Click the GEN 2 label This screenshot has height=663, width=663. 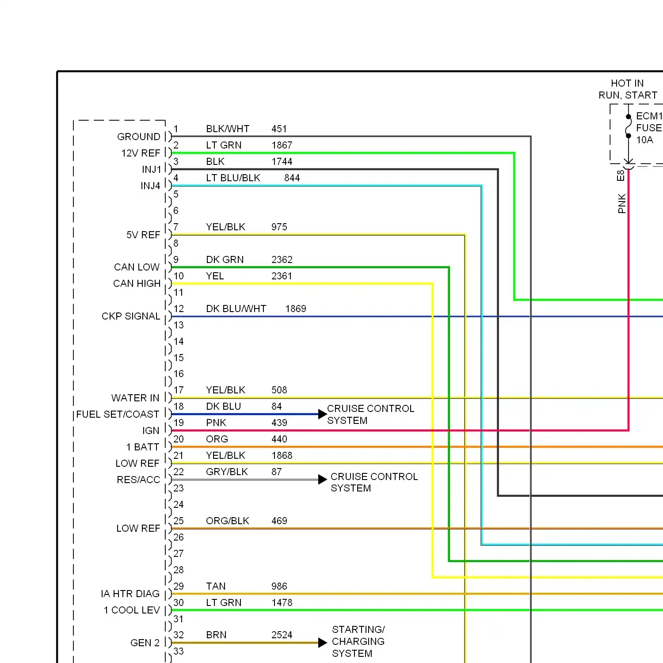pyautogui.click(x=145, y=643)
